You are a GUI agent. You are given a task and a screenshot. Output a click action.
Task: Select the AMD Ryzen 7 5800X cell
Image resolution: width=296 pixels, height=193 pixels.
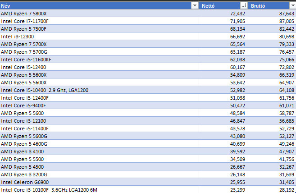click(99, 14)
